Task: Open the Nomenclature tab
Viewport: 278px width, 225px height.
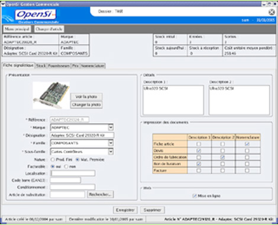Action: (93, 66)
